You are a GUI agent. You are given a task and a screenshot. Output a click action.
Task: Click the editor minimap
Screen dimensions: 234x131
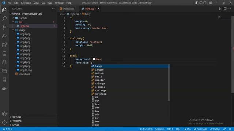click(x=225, y=18)
